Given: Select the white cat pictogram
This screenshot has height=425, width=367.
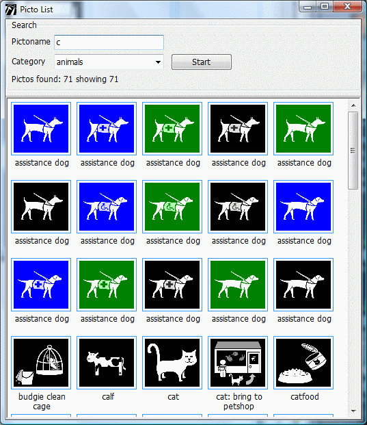Looking at the screenshot, I should tap(172, 363).
